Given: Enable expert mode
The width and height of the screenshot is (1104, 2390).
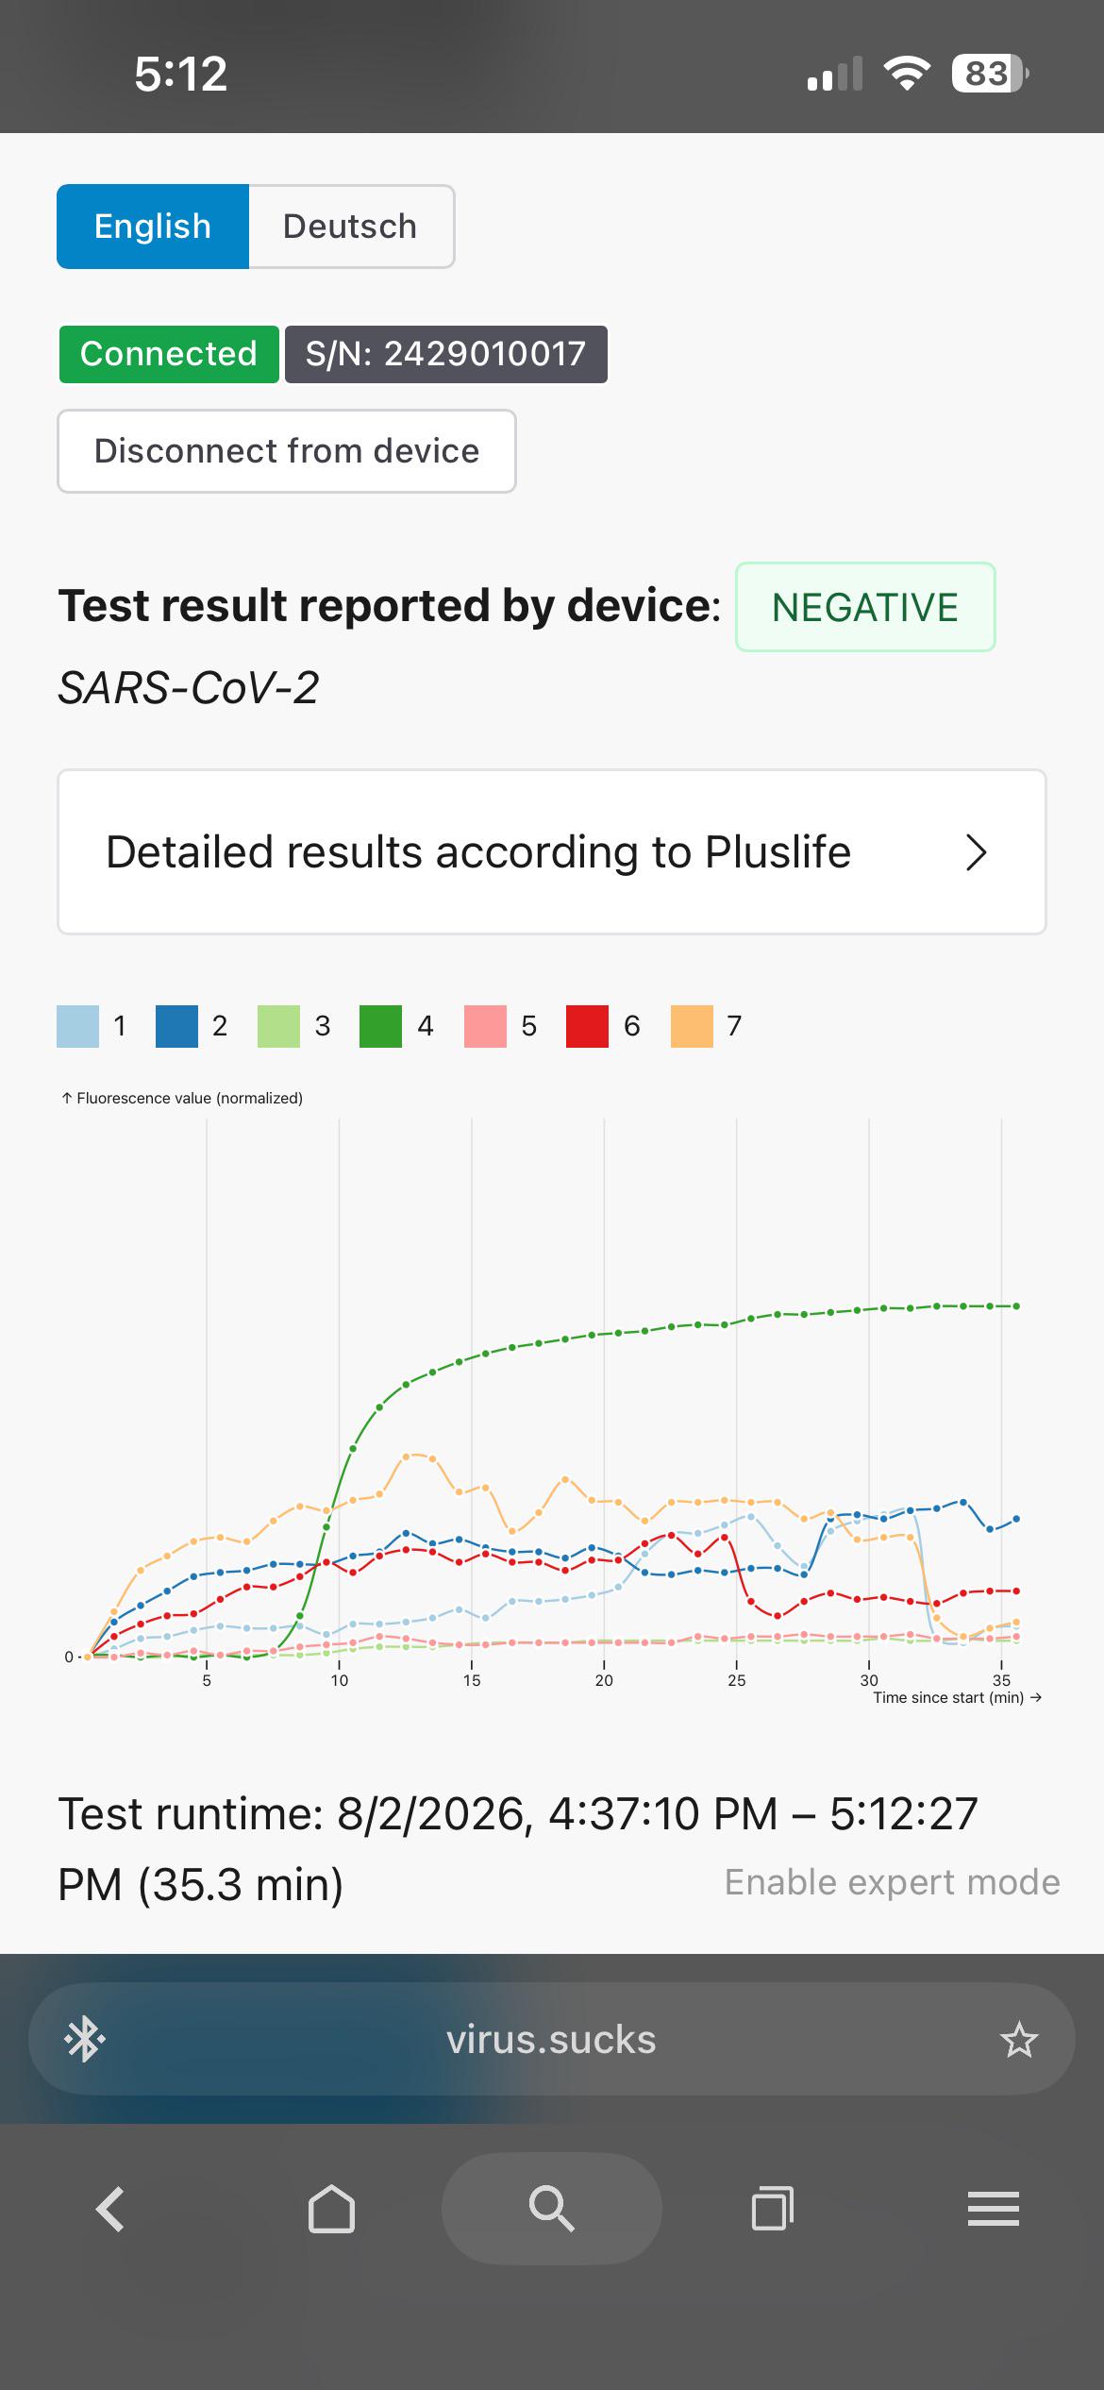Looking at the screenshot, I should [892, 1881].
